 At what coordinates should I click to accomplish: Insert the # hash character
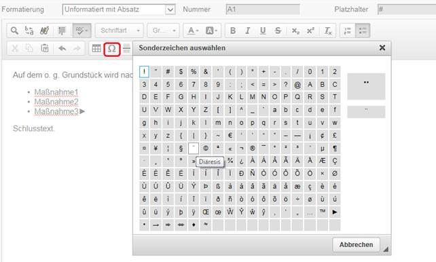168,72
